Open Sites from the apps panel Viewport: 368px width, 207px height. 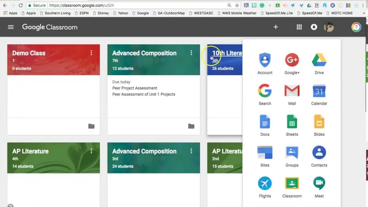pos(265,156)
